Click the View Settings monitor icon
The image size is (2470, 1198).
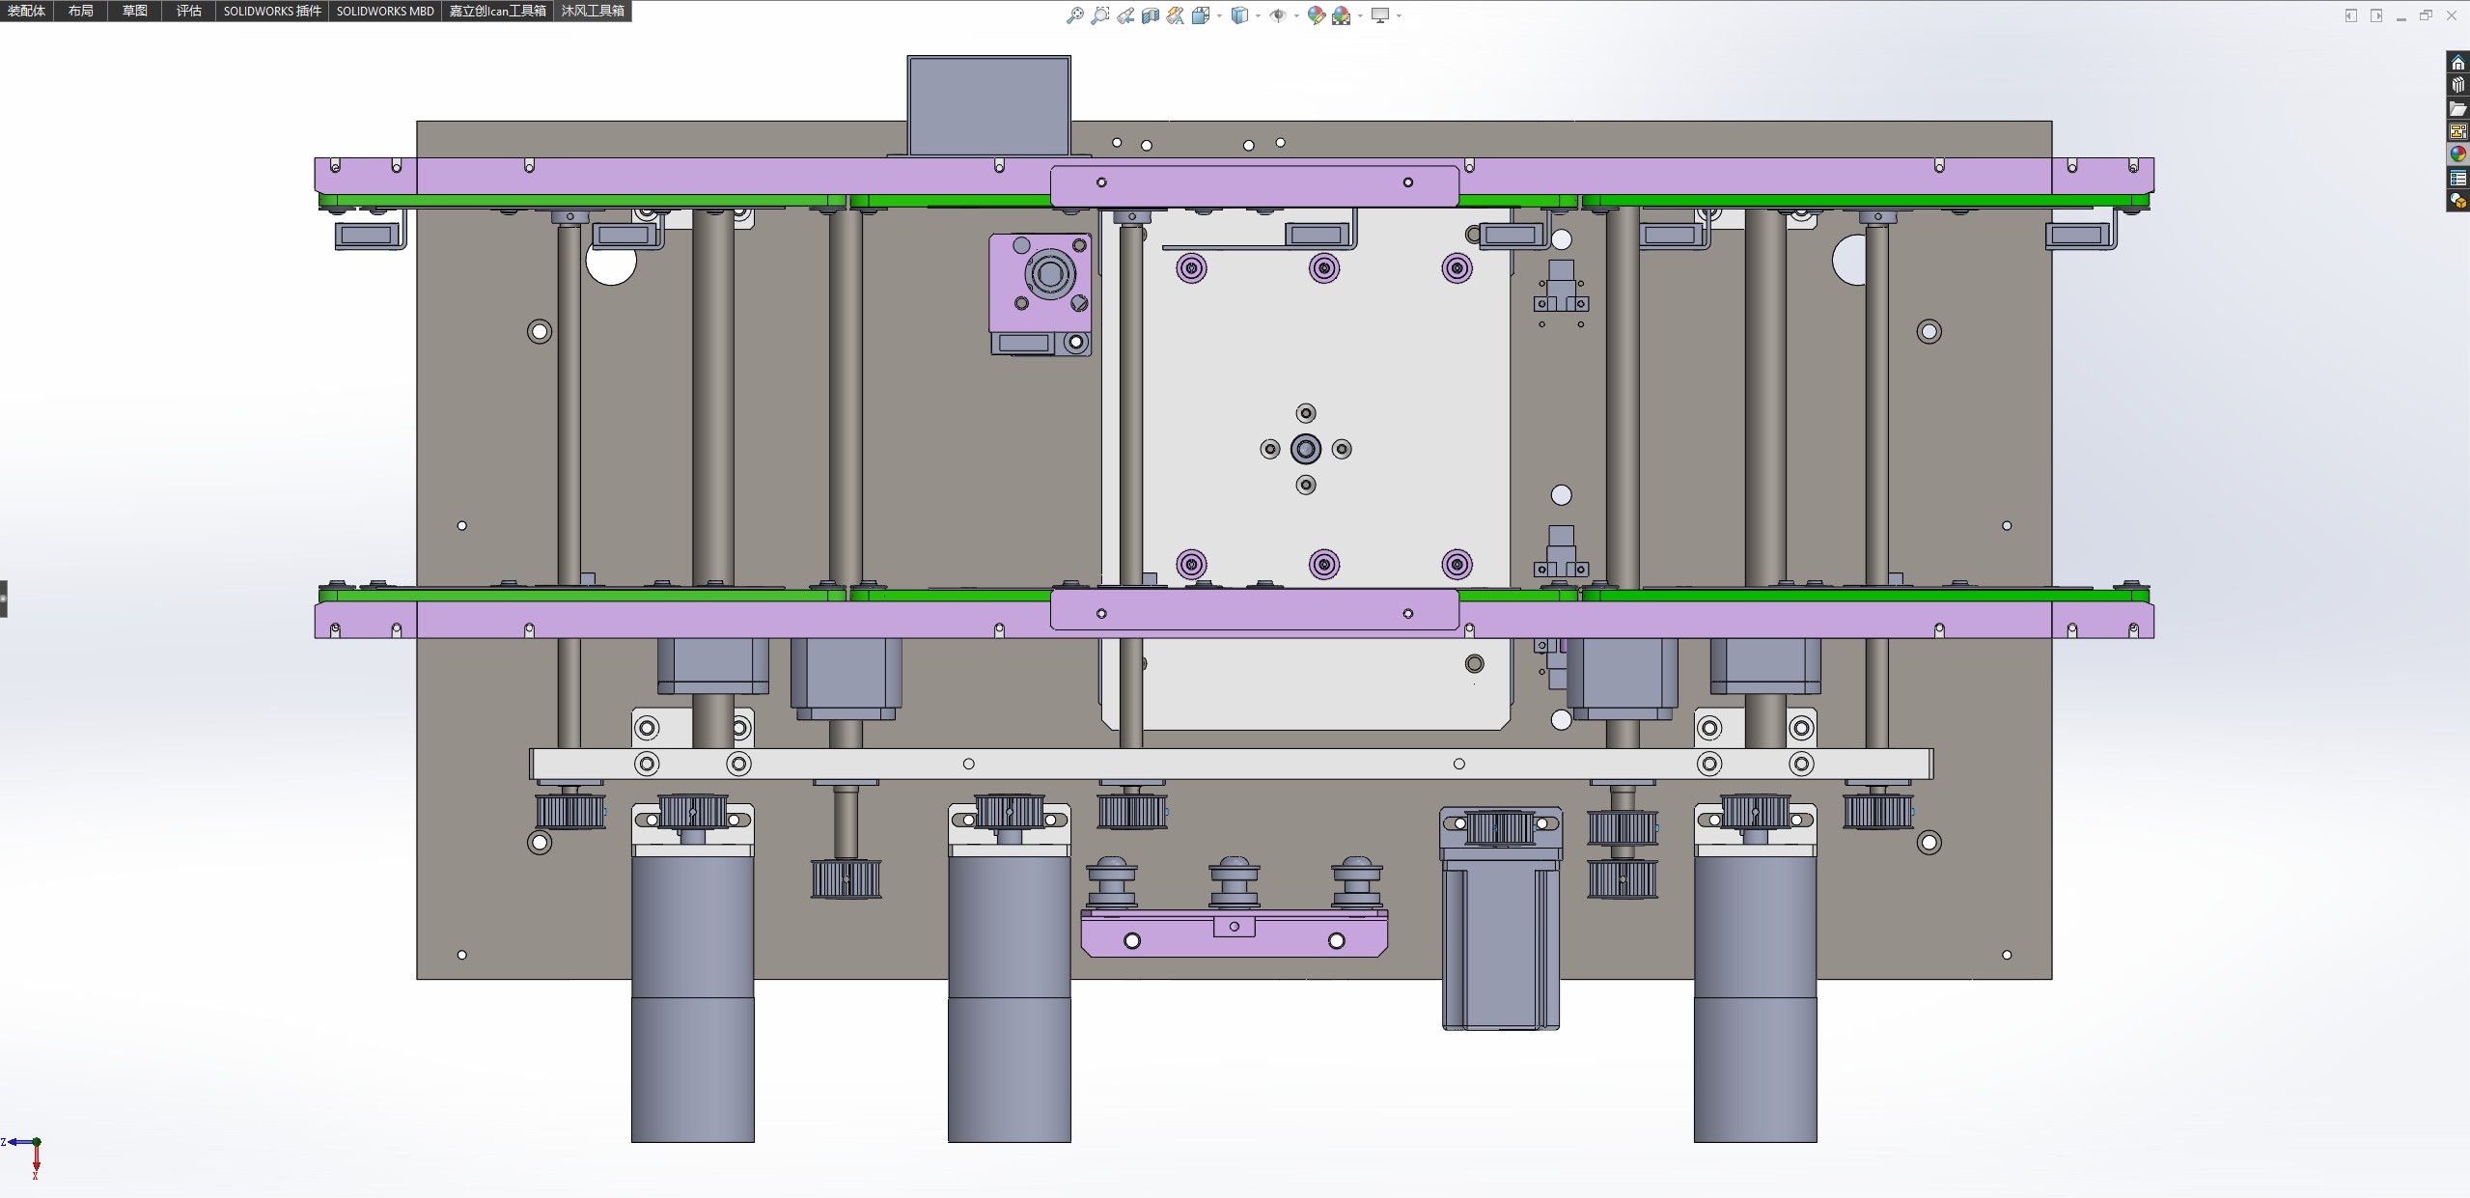(x=1380, y=15)
